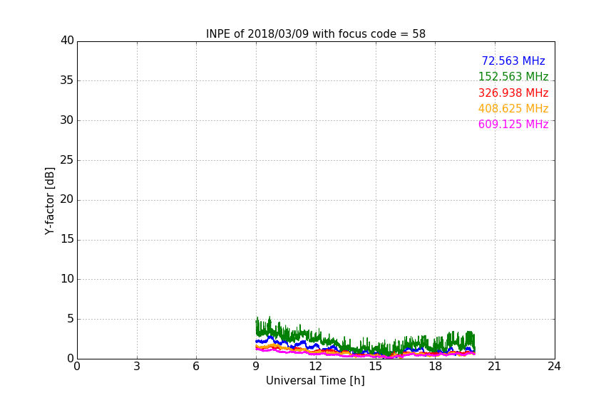Click the y-axis tick label 40
616x410 pixels.
(x=67, y=41)
